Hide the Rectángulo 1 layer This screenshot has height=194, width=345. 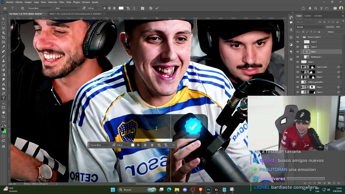(x=298, y=57)
